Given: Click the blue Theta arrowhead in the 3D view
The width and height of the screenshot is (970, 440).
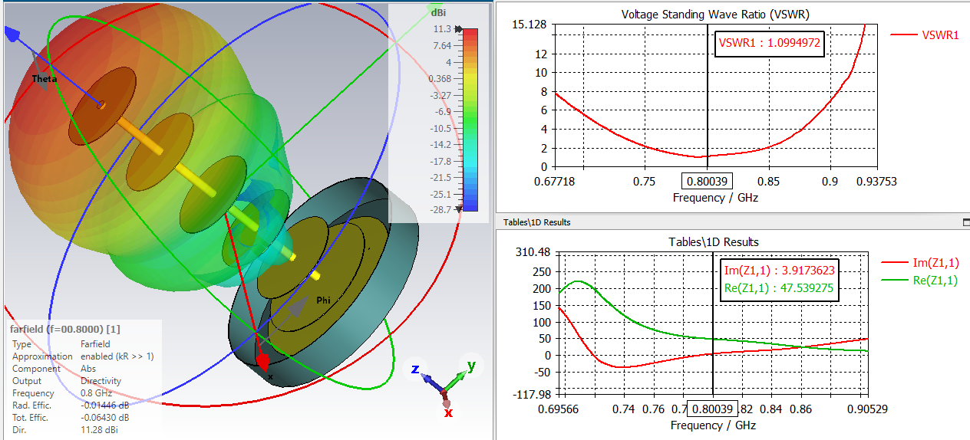Looking at the screenshot, I should pyautogui.click(x=12, y=34).
